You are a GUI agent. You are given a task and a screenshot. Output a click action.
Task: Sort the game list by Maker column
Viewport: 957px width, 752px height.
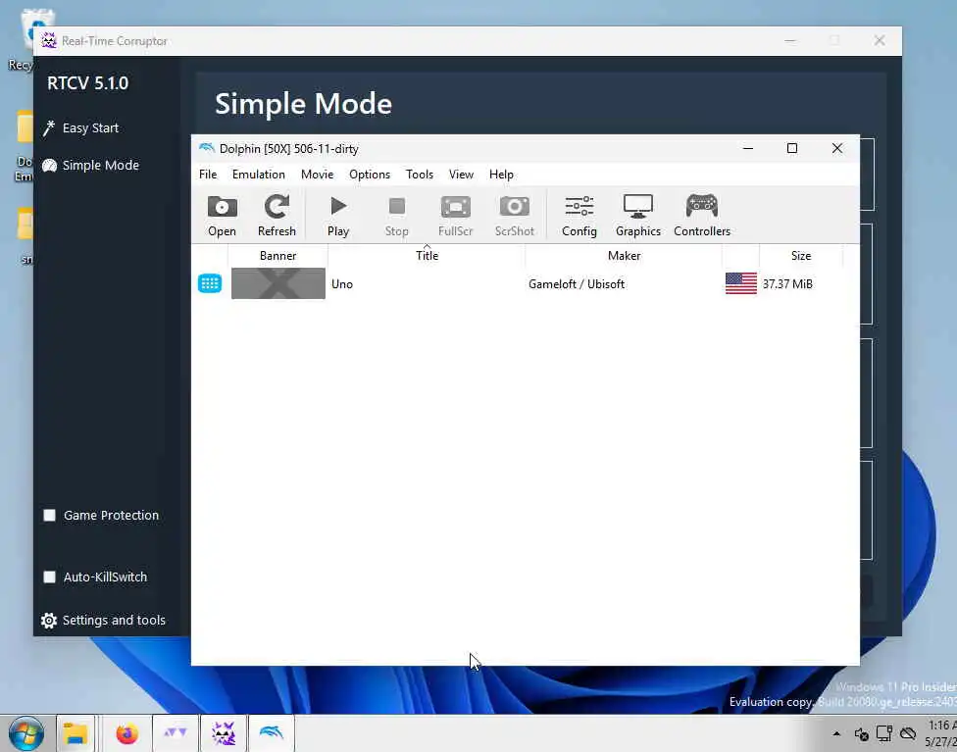tap(624, 256)
